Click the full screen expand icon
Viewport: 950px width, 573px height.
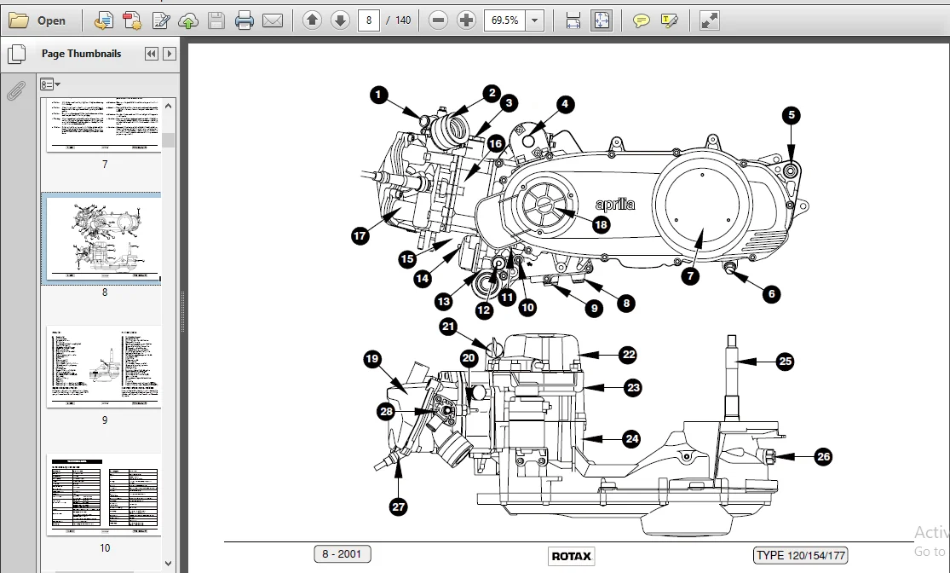tap(709, 20)
